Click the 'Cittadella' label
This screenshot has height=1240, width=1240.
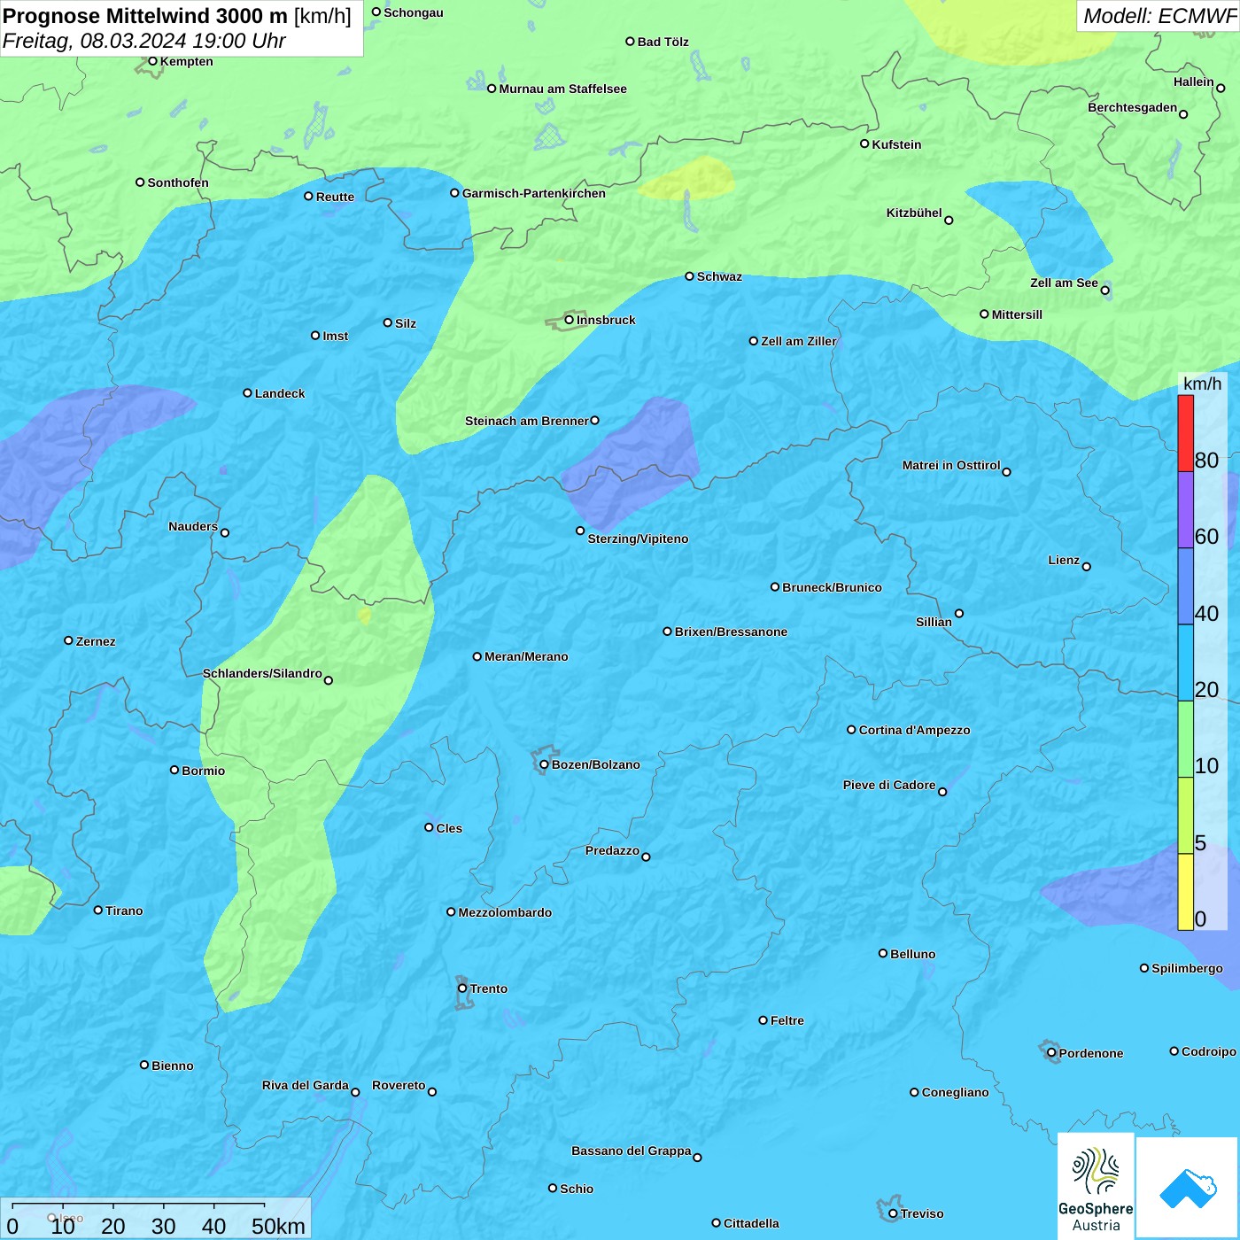751,1223
